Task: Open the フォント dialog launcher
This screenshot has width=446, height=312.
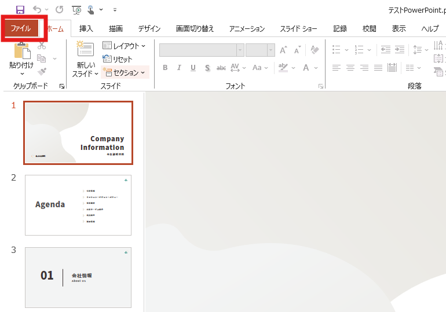Action: point(321,86)
